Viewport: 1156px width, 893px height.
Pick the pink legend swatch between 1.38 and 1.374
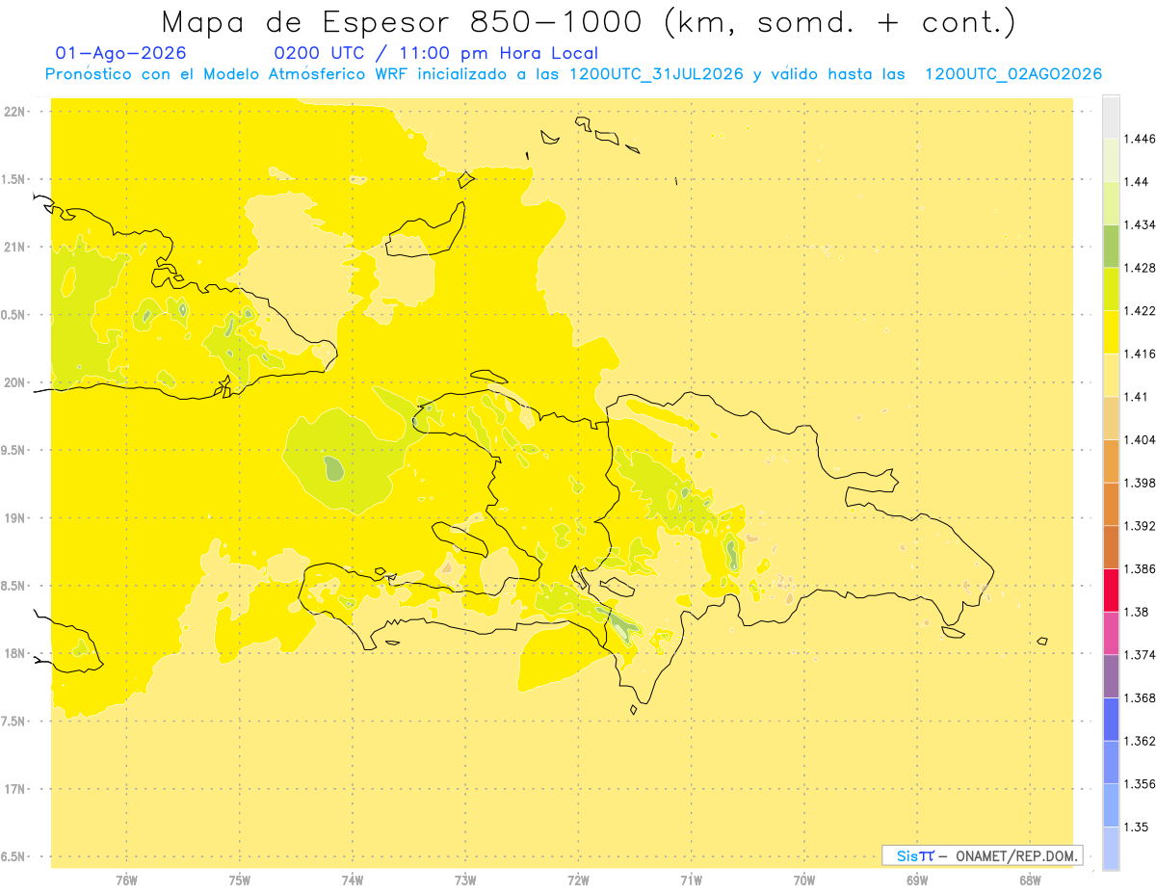(x=1111, y=633)
